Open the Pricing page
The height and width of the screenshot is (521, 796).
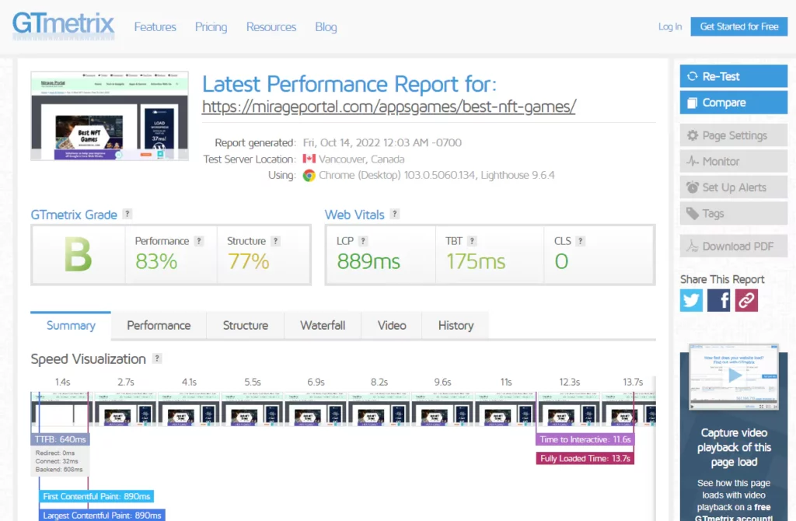[211, 27]
